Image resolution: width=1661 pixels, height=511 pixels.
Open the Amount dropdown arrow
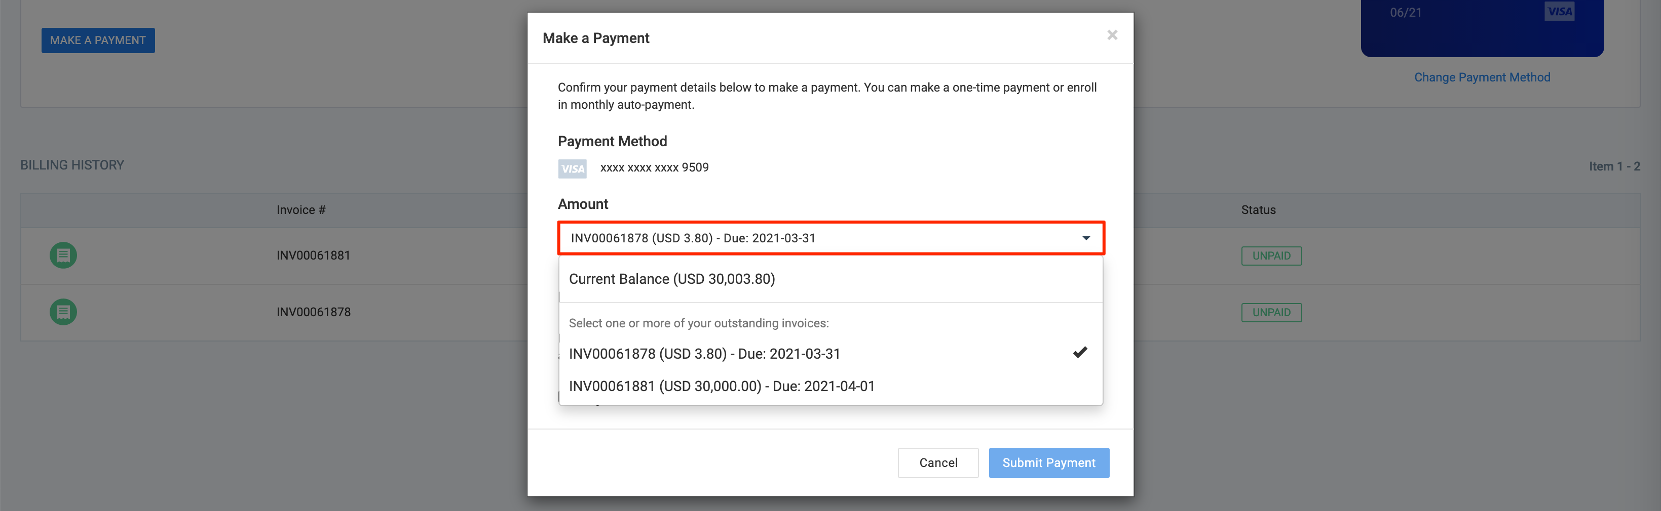coord(1086,238)
